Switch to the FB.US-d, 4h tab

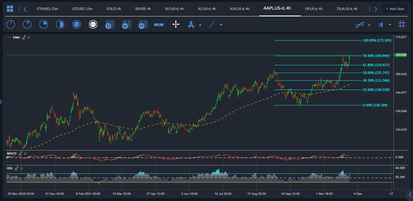pyautogui.click(x=314, y=9)
